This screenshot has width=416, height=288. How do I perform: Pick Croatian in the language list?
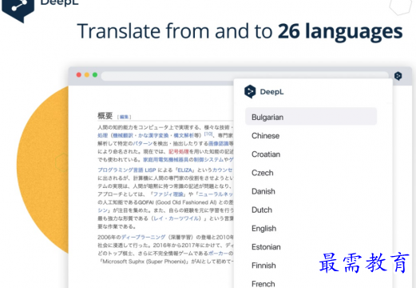[266, 154]
